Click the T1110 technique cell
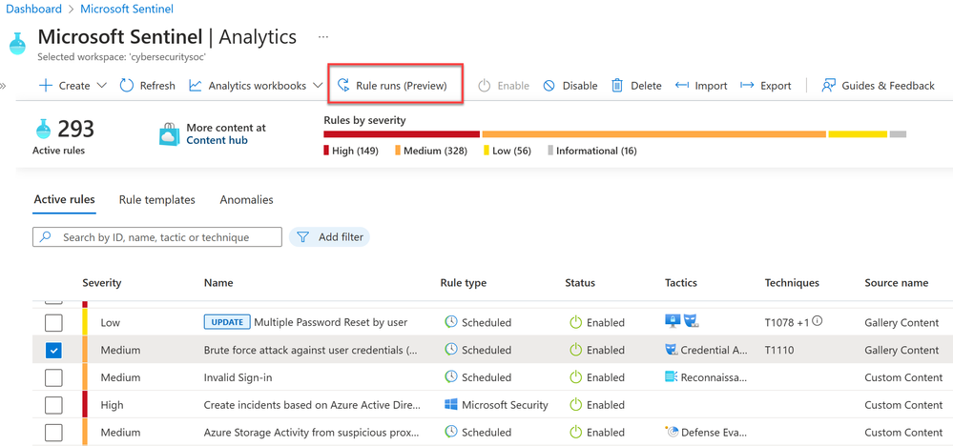Image resolution: width=953 pixels, height=446 pixels. tap(779, 350)
